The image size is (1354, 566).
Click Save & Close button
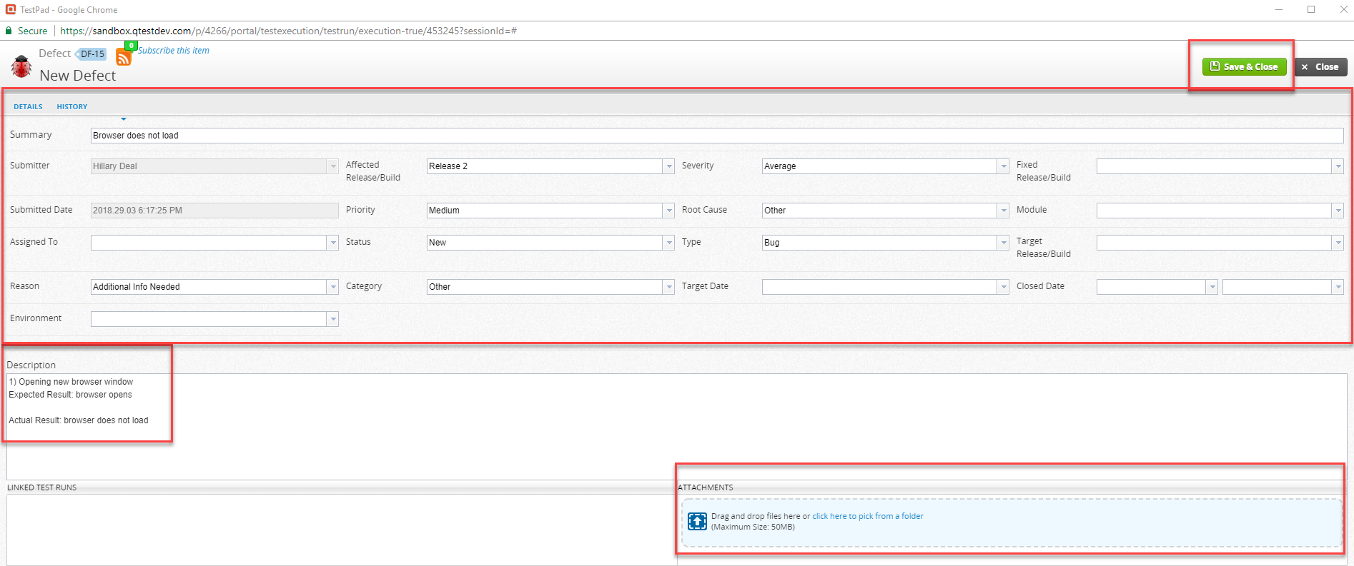[1244, 67]
